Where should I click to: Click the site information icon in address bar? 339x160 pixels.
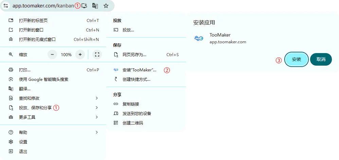pos(6,6)
